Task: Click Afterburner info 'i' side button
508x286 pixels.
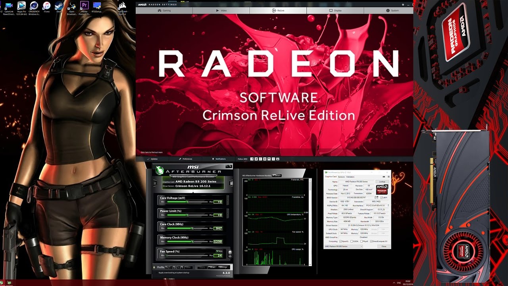Action: point(231,183)
